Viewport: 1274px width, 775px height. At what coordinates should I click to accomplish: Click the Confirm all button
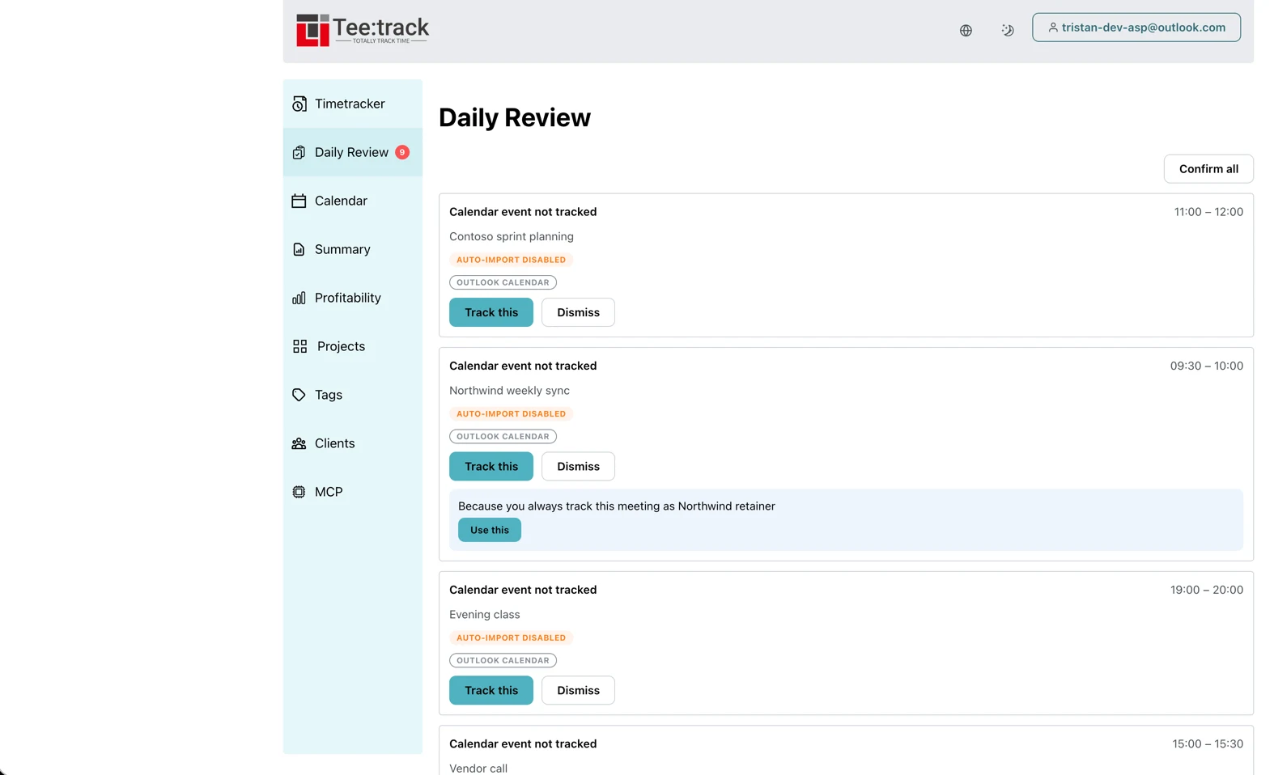coord(1208,169)
